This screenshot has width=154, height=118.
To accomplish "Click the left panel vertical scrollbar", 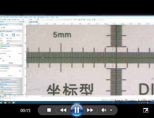I will tap(23, 59).
